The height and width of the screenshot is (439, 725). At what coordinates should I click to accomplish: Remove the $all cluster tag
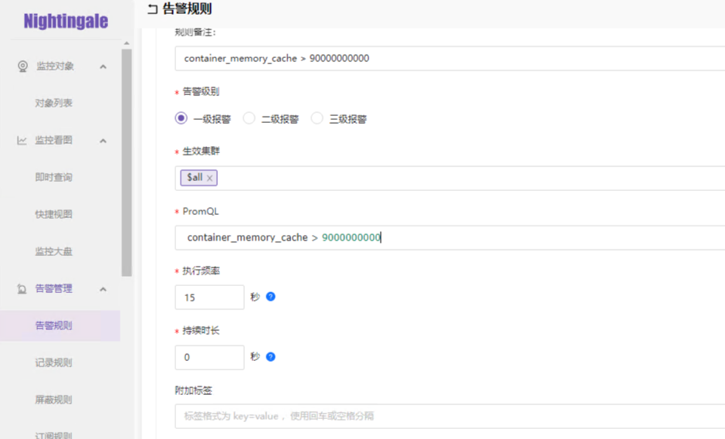(209, 178)
